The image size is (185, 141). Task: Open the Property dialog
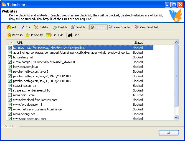point(28,35)
